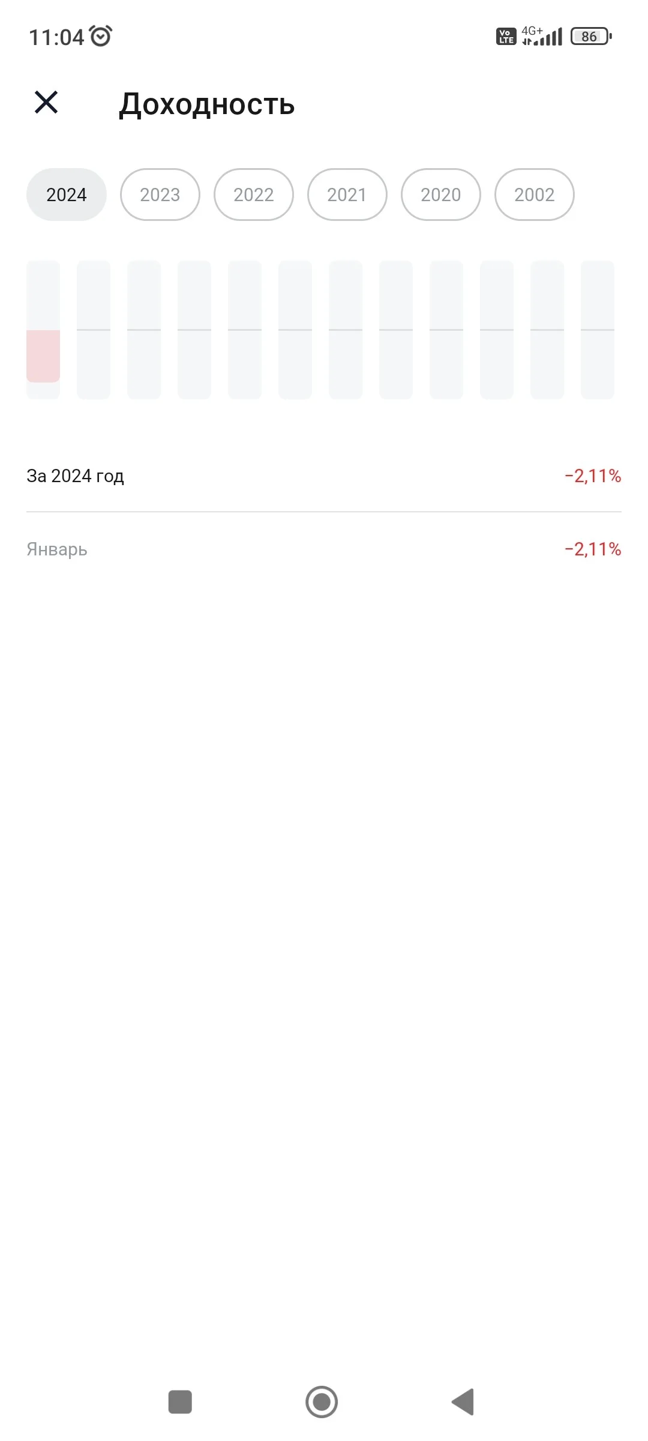Tap the sixth month bar in chart
The width and height of the screenshot is (648, 1441).
[295, 330]
